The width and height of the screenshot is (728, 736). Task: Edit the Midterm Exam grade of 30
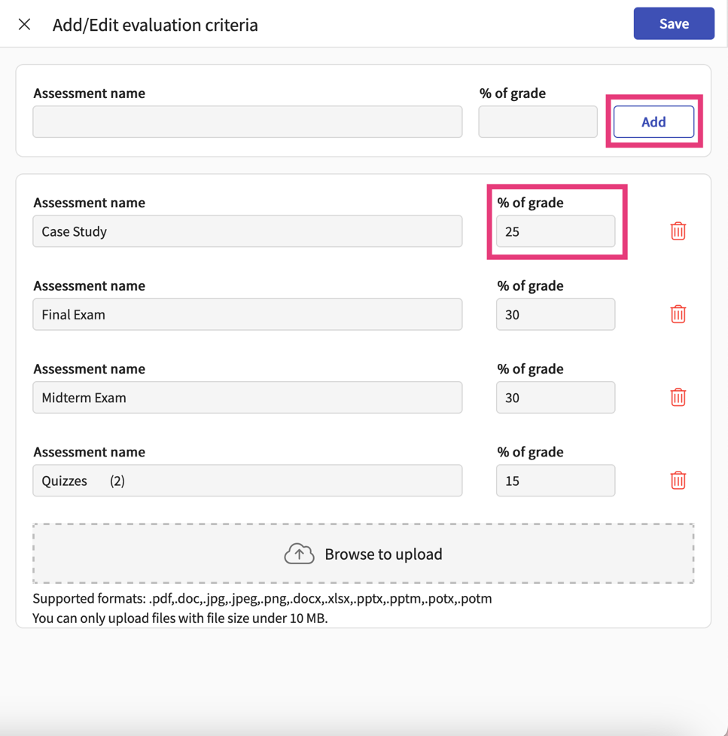(555, 397)
